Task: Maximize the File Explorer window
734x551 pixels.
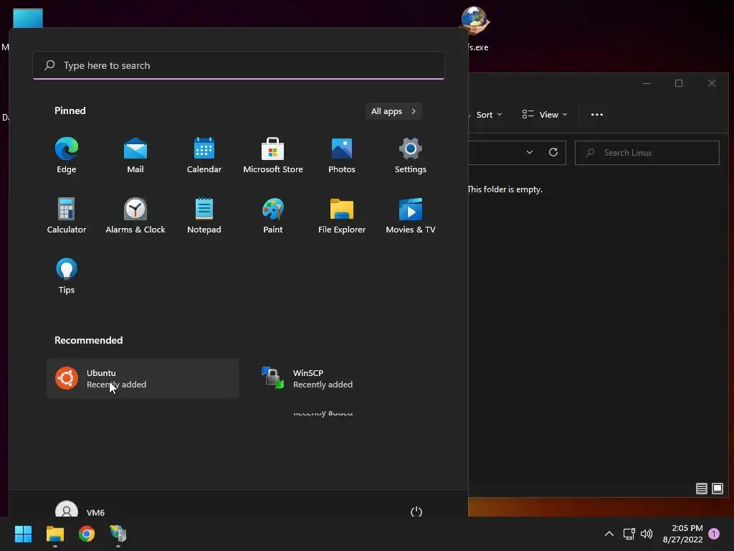Action: pyautogui.click(x=679, y=83)
